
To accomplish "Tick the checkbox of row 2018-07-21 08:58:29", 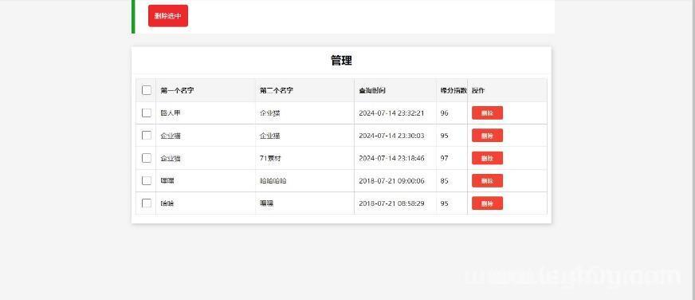I will point(147,203).
